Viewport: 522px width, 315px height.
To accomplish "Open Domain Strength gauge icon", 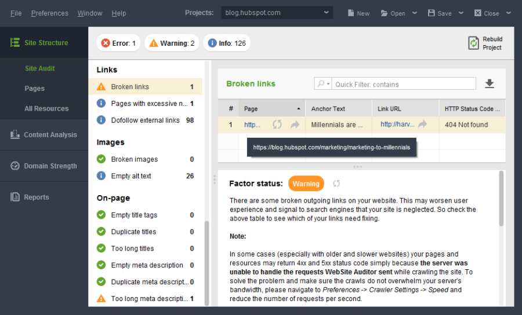I will [15, 166].
